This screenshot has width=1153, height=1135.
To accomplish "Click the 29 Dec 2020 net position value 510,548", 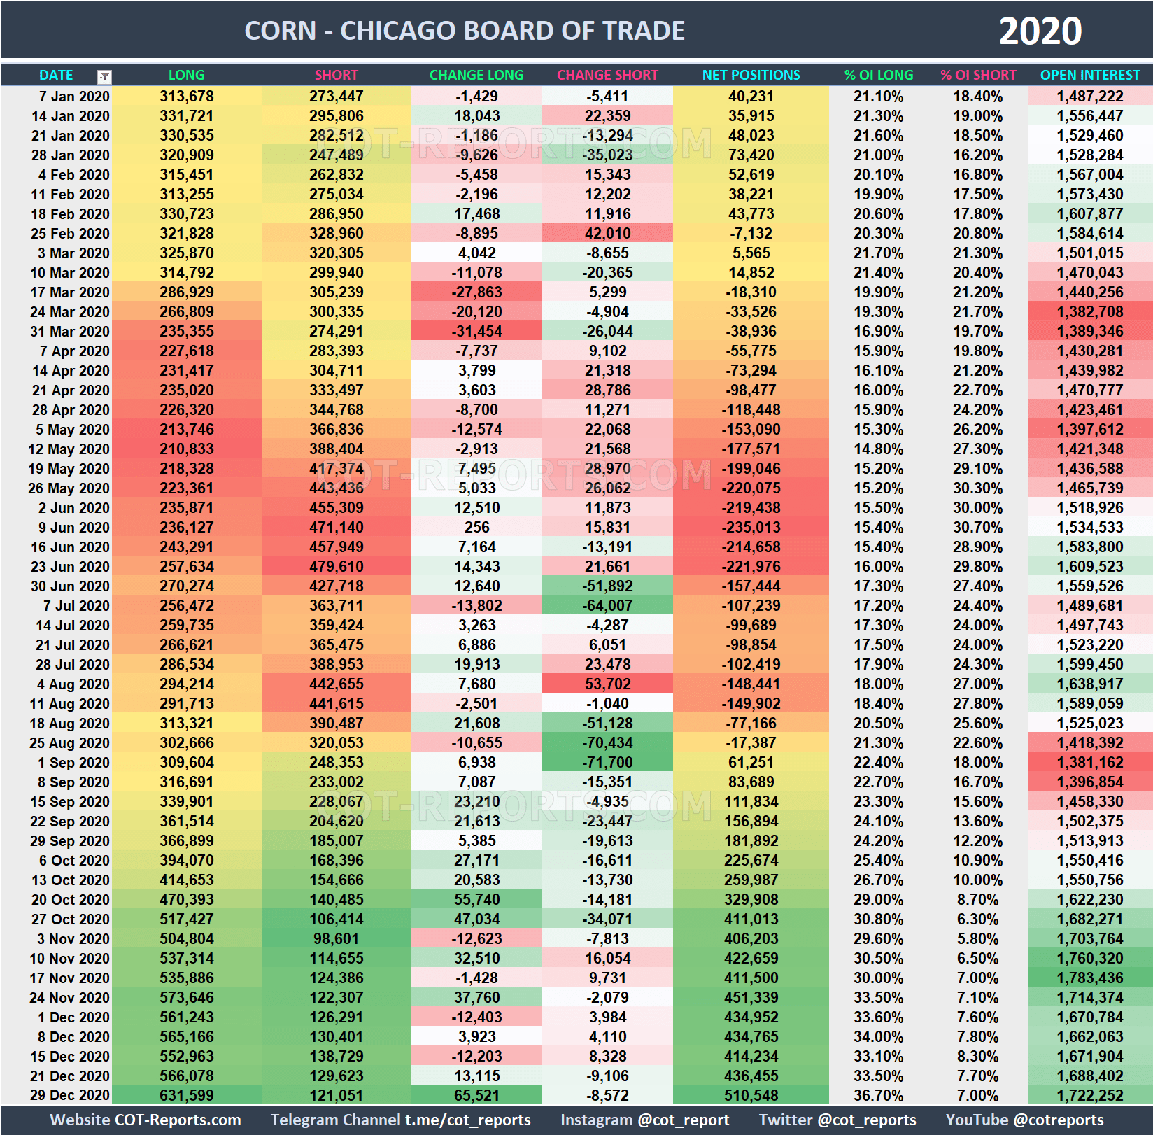I will click(x=750, y=1095).
